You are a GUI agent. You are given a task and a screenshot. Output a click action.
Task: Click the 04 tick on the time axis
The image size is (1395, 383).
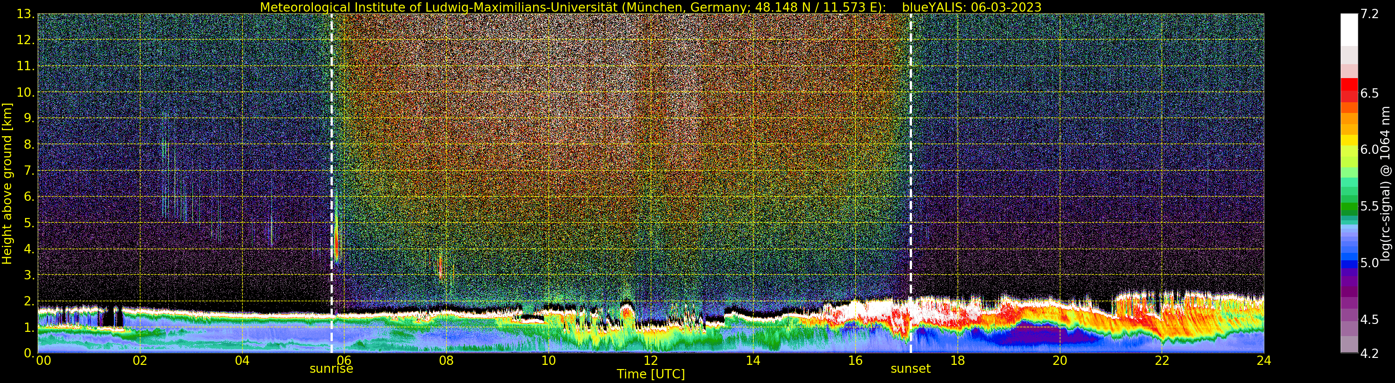pos(242,361)
